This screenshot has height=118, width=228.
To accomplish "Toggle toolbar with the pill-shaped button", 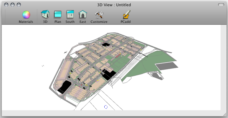I will (221, 5).
